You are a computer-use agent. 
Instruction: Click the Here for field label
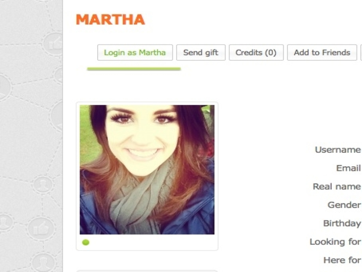pos(342,260)
